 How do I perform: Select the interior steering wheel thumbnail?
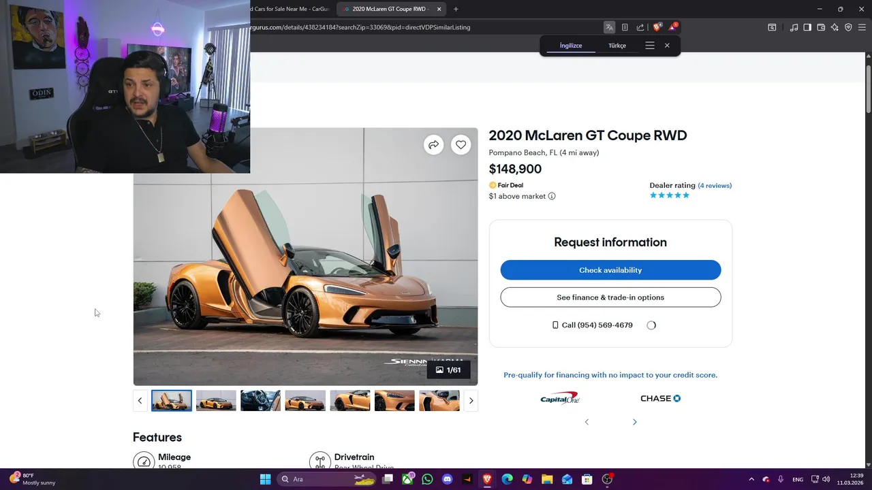(260, 401)
